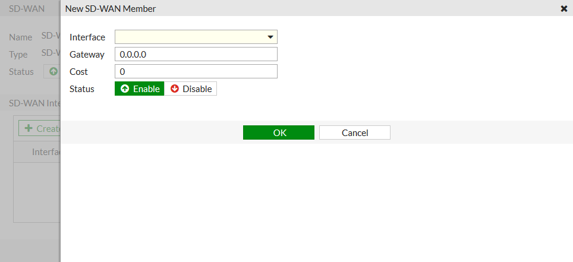Set member Status to Disable
Viewport: 573px width, 262px height.
click(x=191, y=89)
